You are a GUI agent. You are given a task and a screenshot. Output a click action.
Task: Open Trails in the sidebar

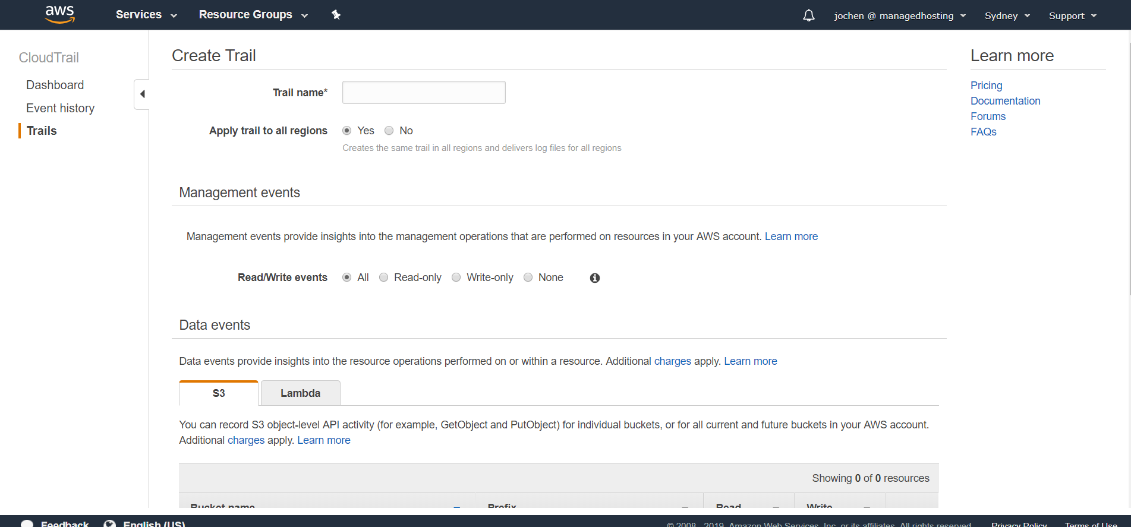point(42,131)
